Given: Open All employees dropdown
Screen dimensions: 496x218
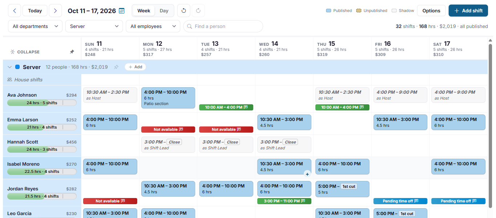Looking at the screenshot, I should (153, 26).
